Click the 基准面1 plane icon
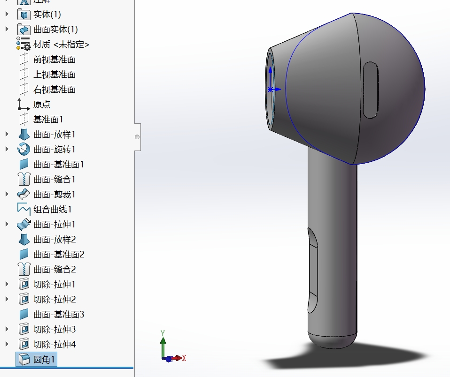Viewport: 450px width, 377px height. click(x=24, y=119)
